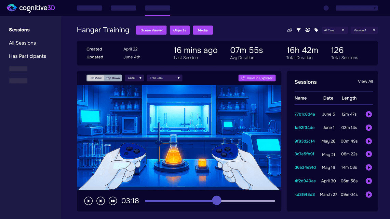Play session 3c7e5fb9f
The image size is (390, 219).
click(x=368, y=154)
